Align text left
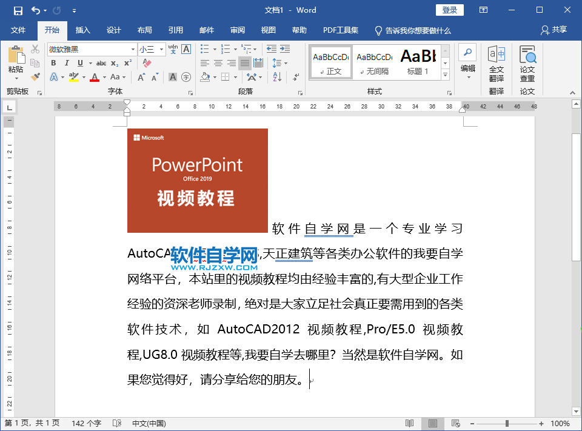582x431 pixels. 205,63
